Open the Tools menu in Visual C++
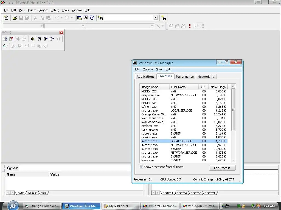 (x=65, y=10)
